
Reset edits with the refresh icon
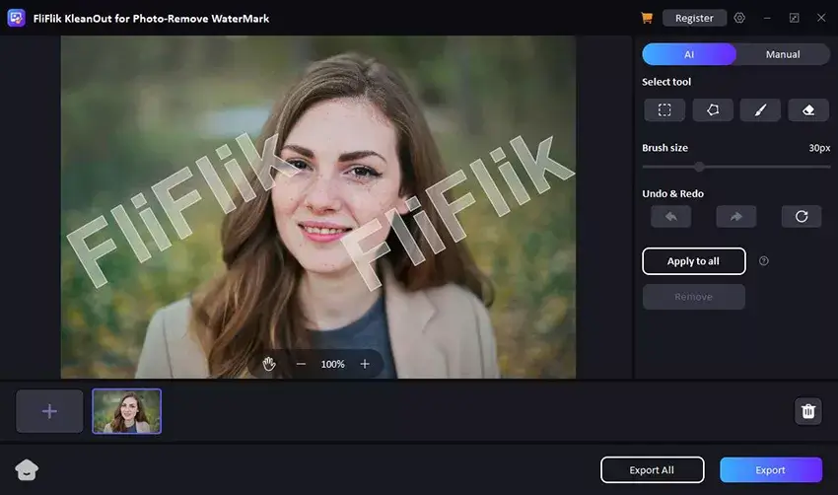[802, 217]
